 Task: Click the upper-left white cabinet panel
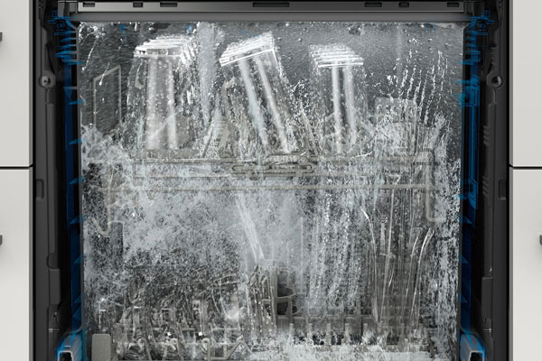point(14,81)
